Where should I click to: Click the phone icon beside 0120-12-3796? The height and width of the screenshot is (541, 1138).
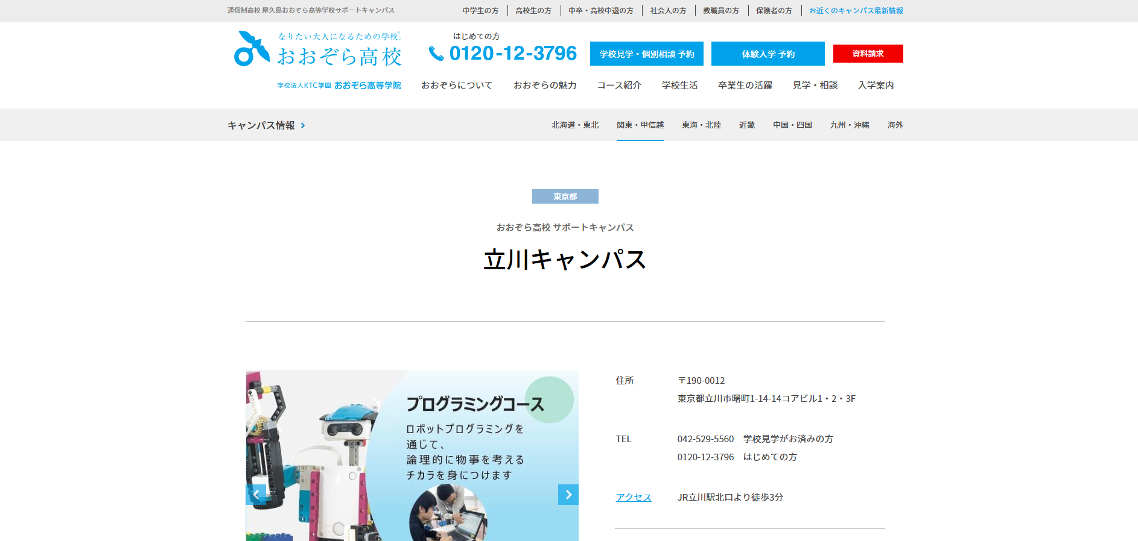point(436,54)
